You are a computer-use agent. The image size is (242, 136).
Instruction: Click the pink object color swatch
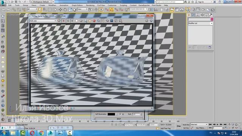coord(212,19)
